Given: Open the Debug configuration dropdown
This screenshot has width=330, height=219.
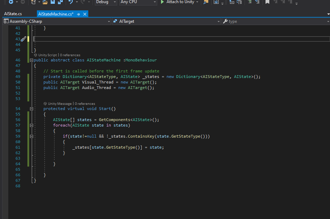Looking at the screenshot, I should (106, 2).
